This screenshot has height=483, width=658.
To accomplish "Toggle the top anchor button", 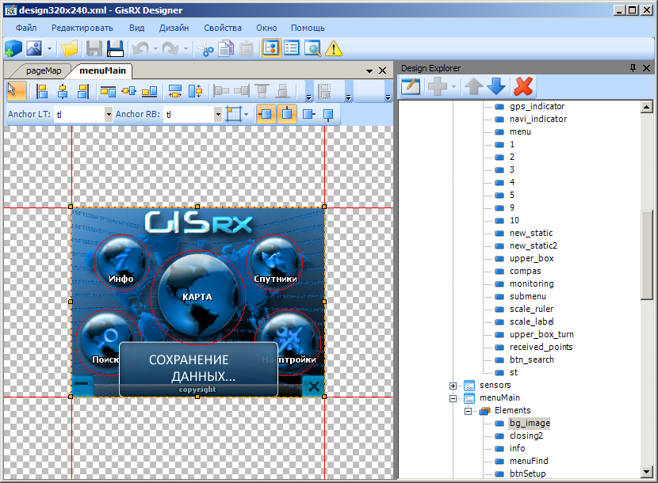I will (287, 114).
